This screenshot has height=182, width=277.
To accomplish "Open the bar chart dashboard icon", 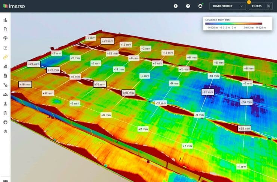I will click(5, 20).
